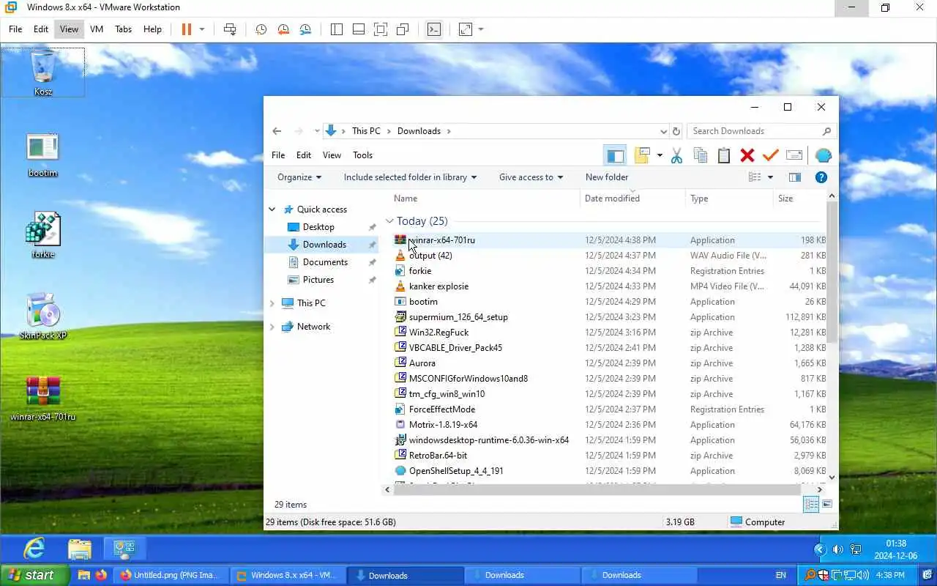Open the VMware power options dropdown arrow
937x586 pixels.
[202, 29]
